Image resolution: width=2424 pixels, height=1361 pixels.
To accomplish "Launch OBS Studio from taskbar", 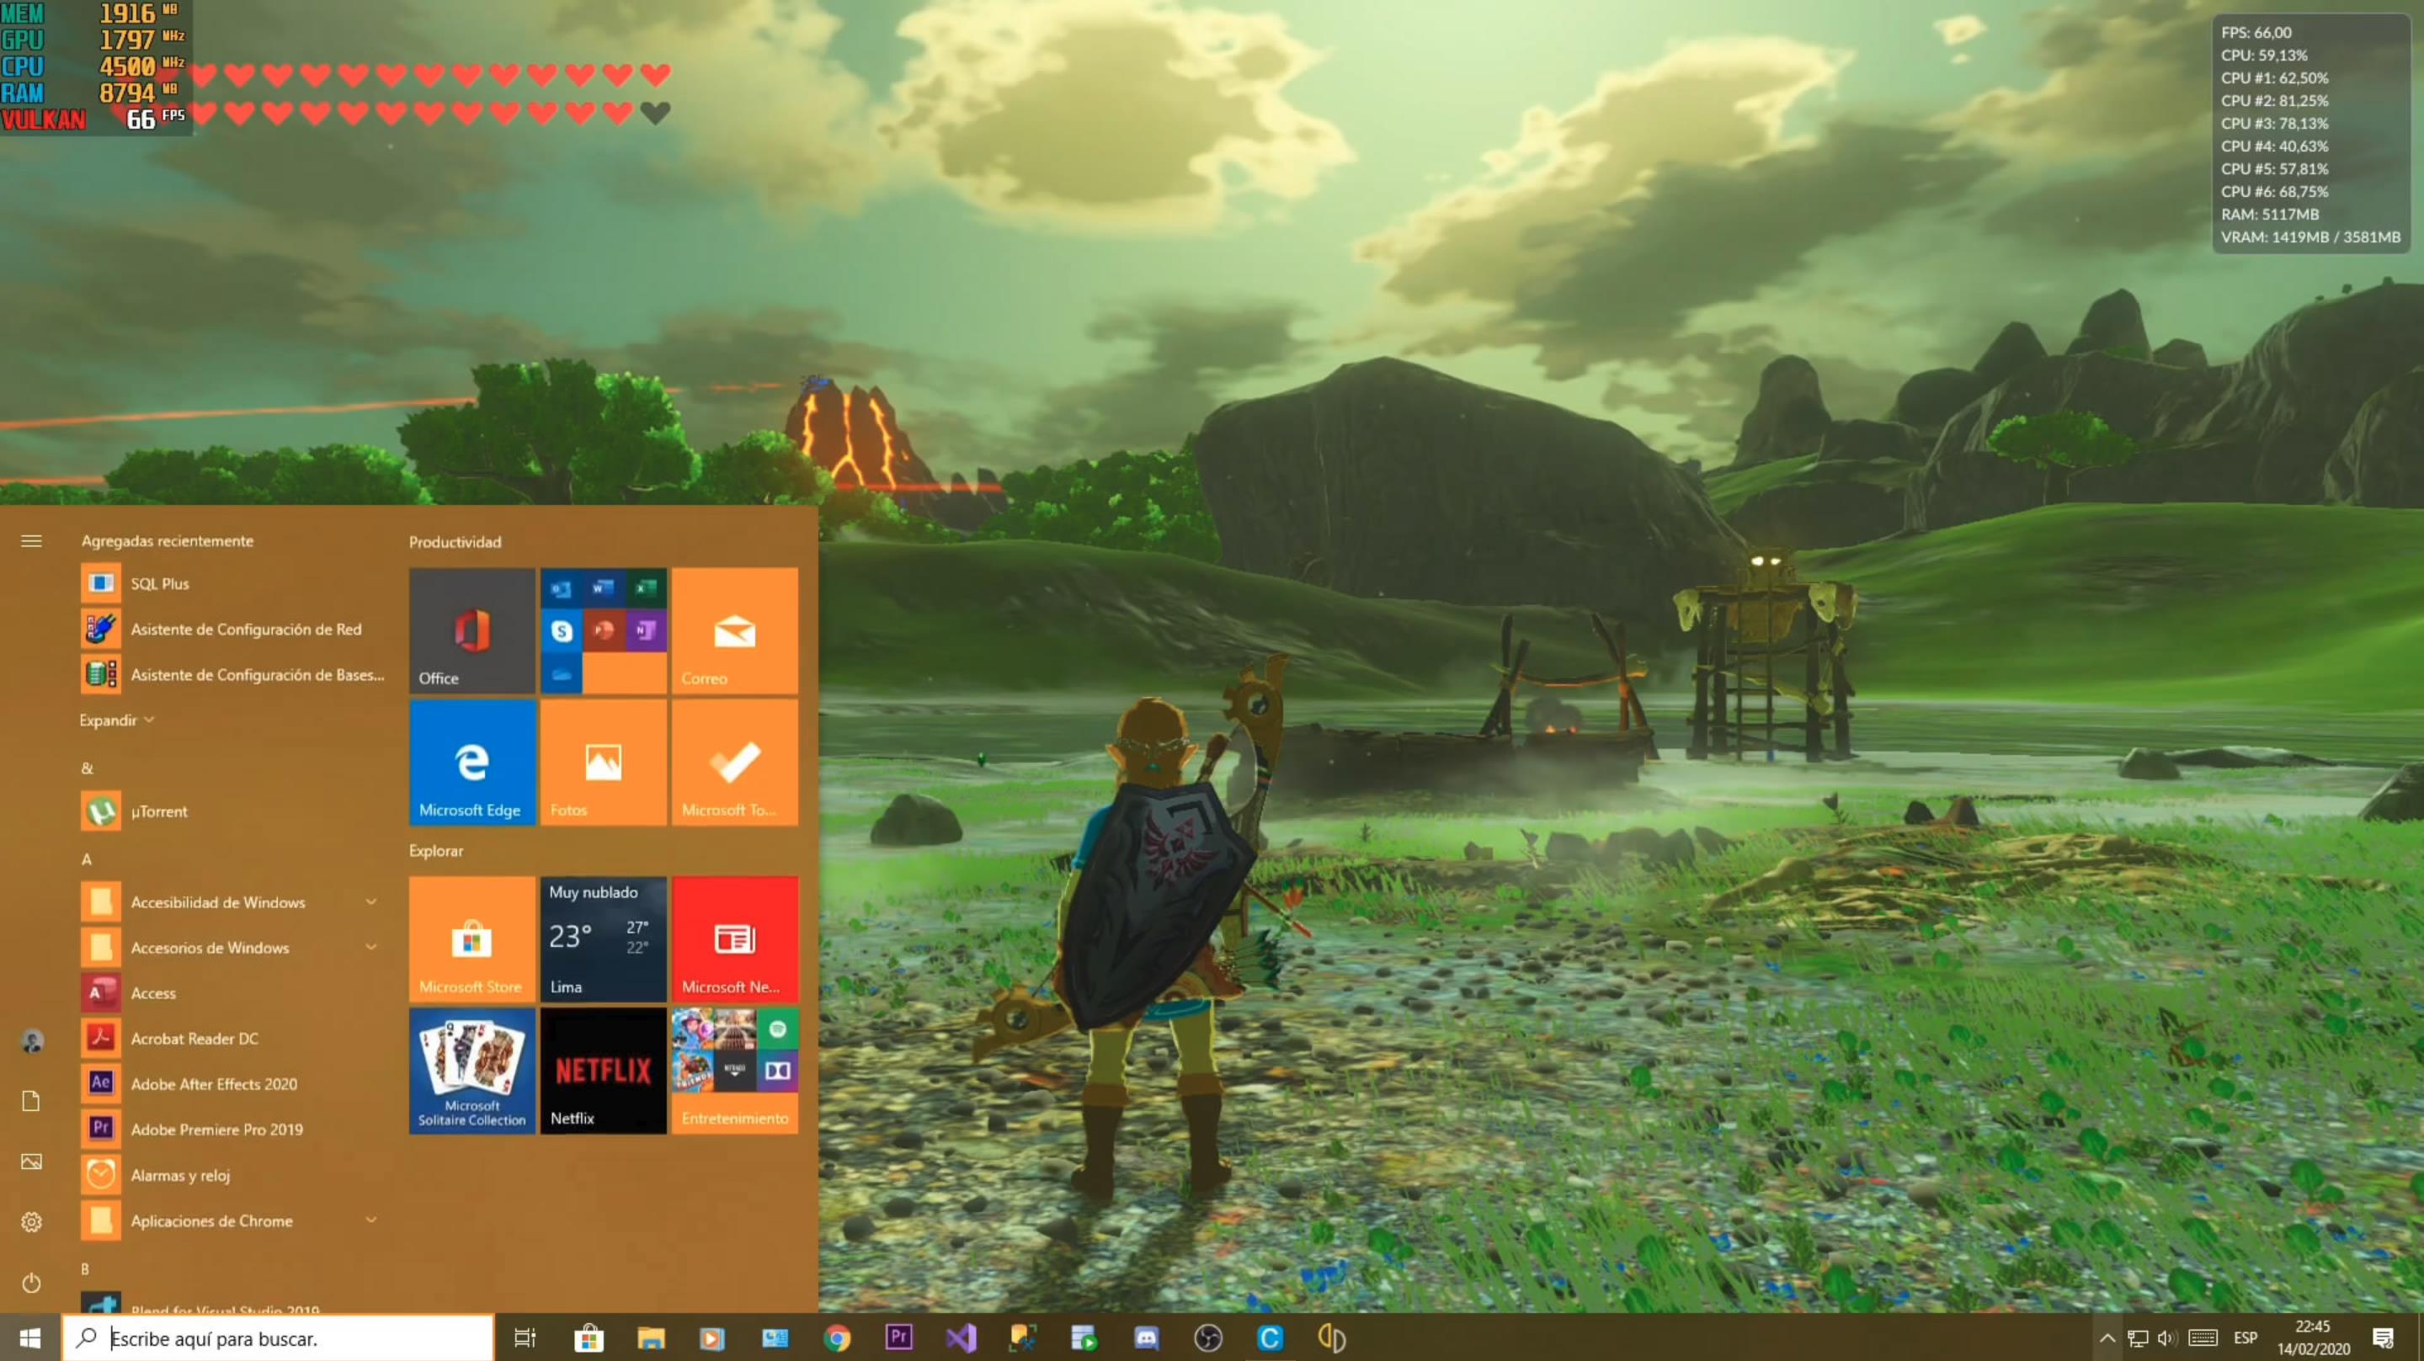I will (1208, 1337).
